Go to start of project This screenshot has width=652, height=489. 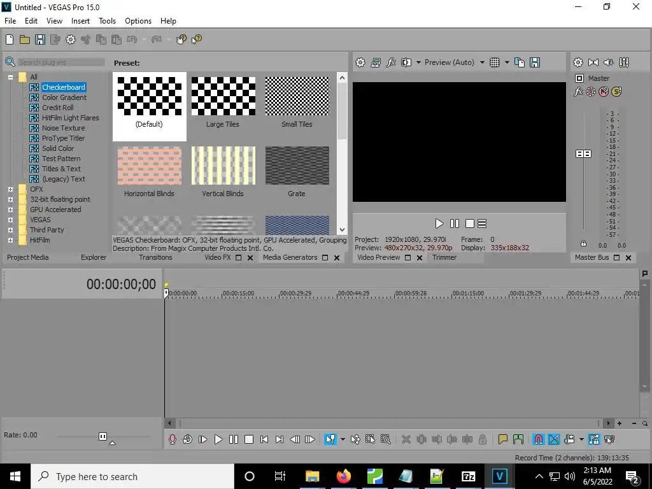(264, 439)
